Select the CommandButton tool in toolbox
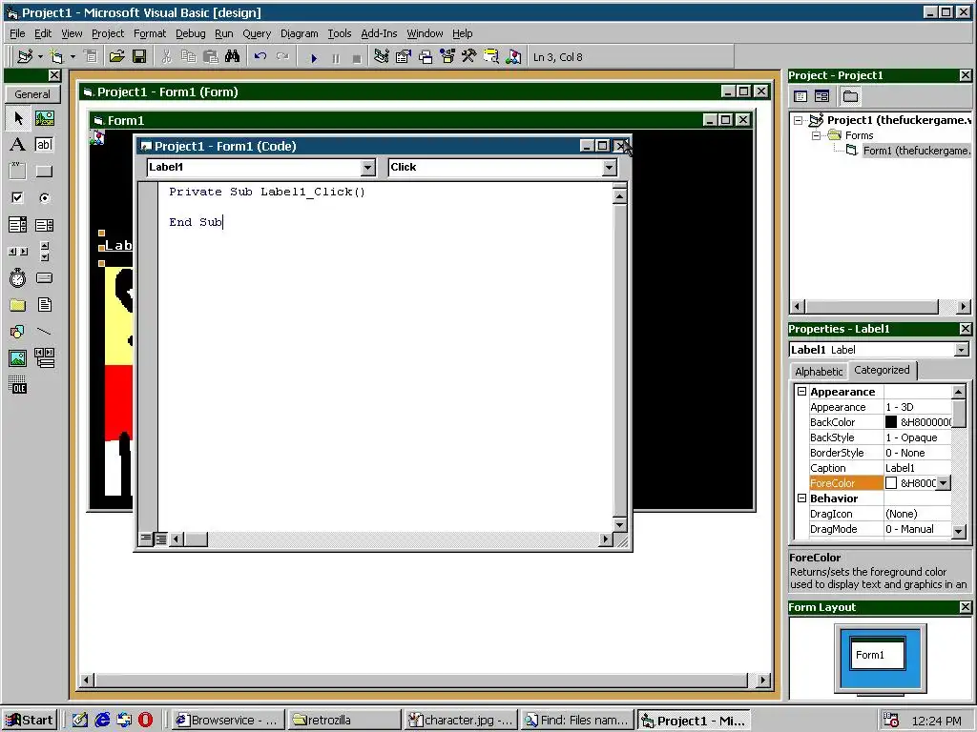977x732 pixels. [44, 172]
